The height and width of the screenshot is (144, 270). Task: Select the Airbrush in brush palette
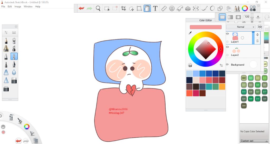point(14,41)
